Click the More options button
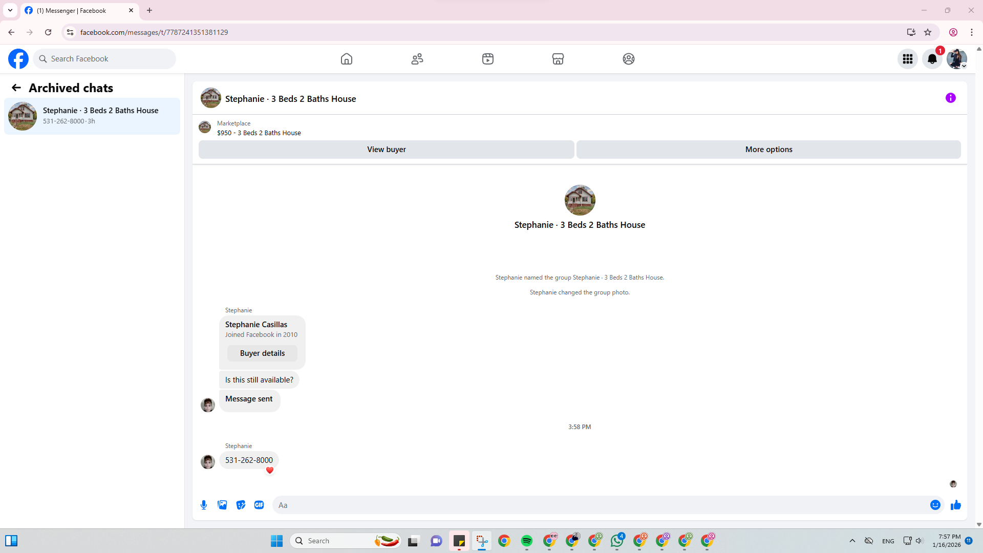Image resolution: width=983 pixels, height=553 pixels. tap(768, 150)
